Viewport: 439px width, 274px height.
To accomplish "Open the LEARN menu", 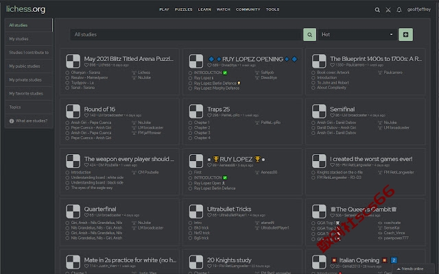I will 204,10.
